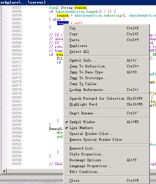
Task: Click Jump To Prototype... entry
Action: click(106, 78)
